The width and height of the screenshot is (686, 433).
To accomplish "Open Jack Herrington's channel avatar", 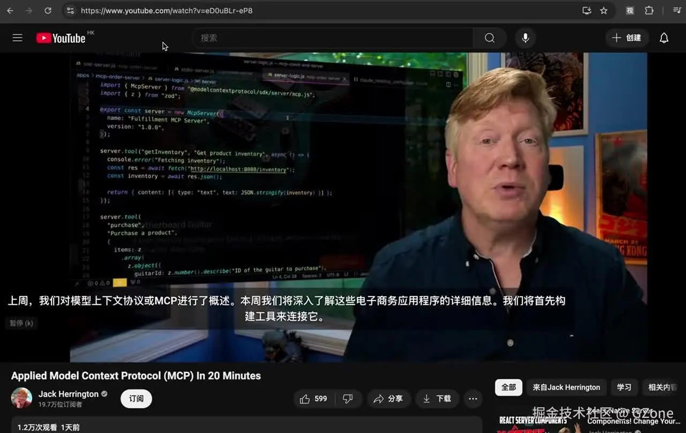I will [x=21, y=398].
